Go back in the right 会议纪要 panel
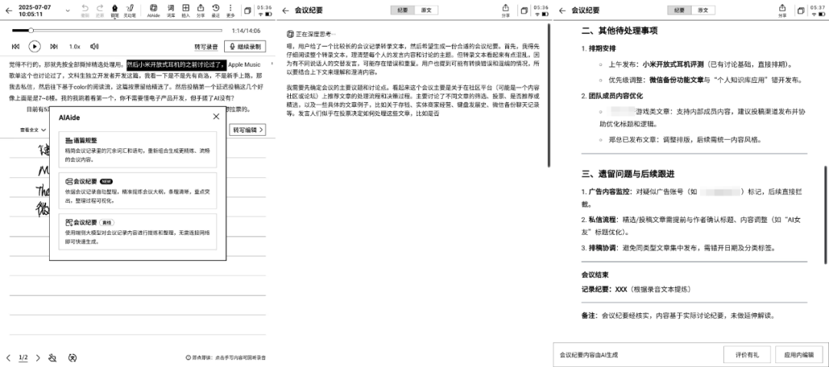The width and height of the screenshot is (829, 367). pyautogui.click(x=563, y=10)
